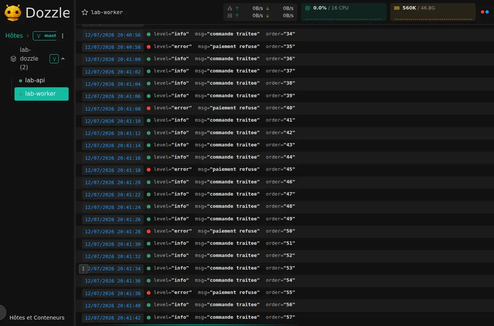Click the lab-dozzle (2) group label
494x326 pixels.
click(x=29, y=58)
